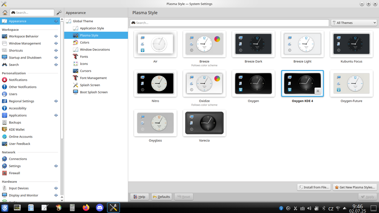Click the Defaults button
This screenshot has width=379, height=213.
tap(162, 197)
